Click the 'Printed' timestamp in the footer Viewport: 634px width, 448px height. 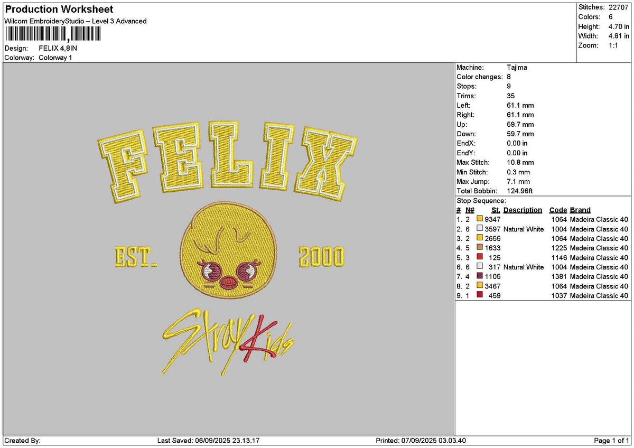click(421, 441)
